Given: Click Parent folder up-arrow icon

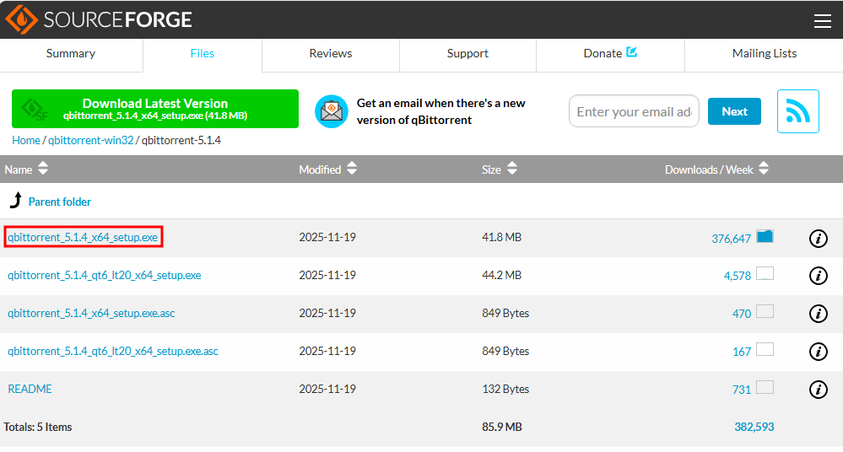Looking at the screenshot, I should [x=16, y=200].
